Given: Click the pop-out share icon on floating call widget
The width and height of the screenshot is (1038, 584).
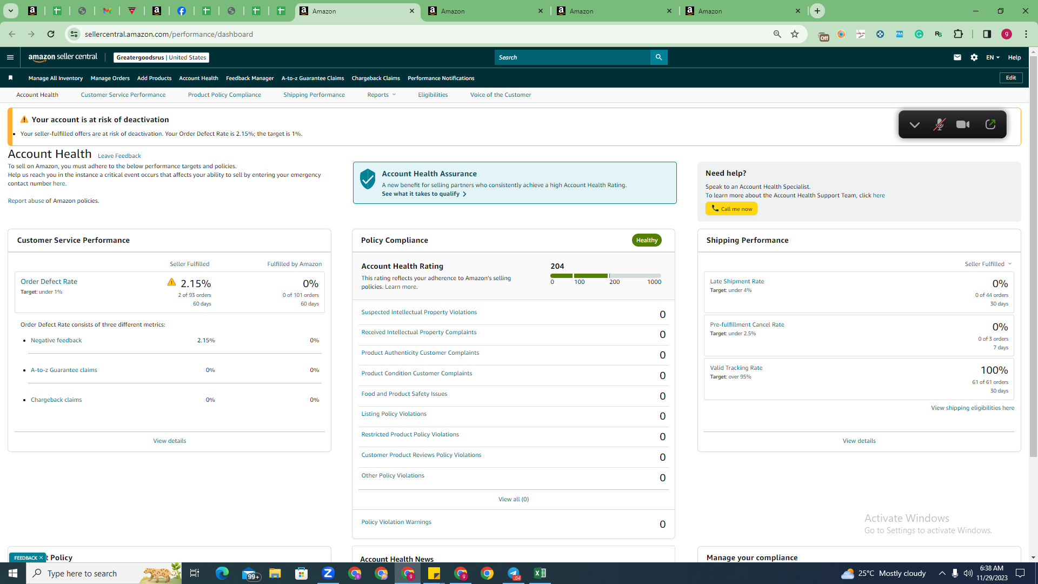Looking at the screenshot, I should 990,124.
